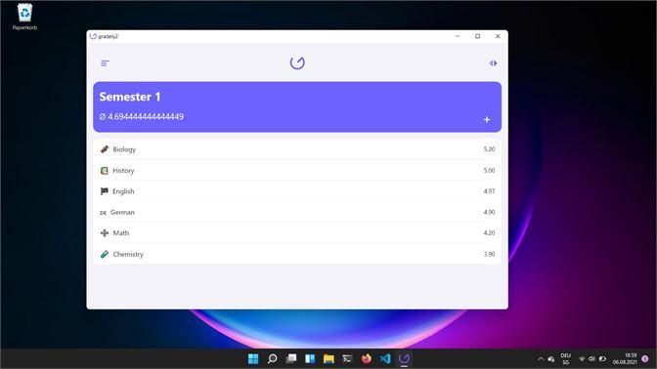The image size is (657, 369).
Task: Click the Math plus icon
Action: 105,233
